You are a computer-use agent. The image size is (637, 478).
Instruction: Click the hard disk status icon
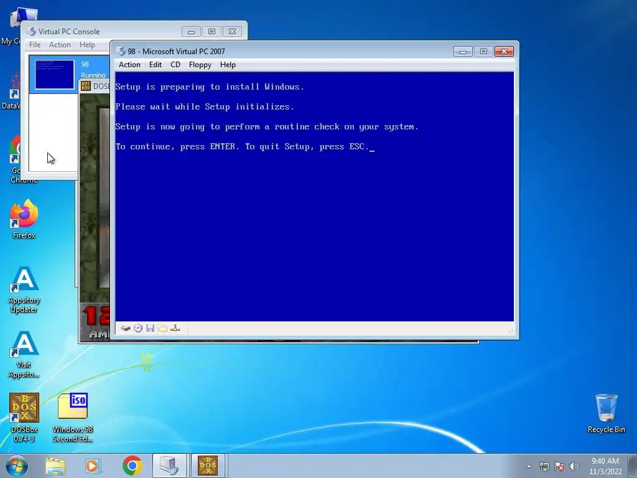[126, 328]
